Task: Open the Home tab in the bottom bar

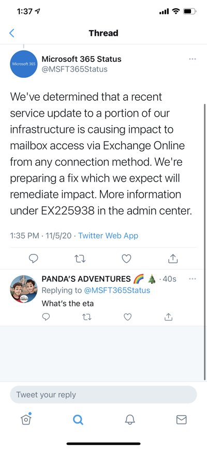Action: [x=26, y=419]
